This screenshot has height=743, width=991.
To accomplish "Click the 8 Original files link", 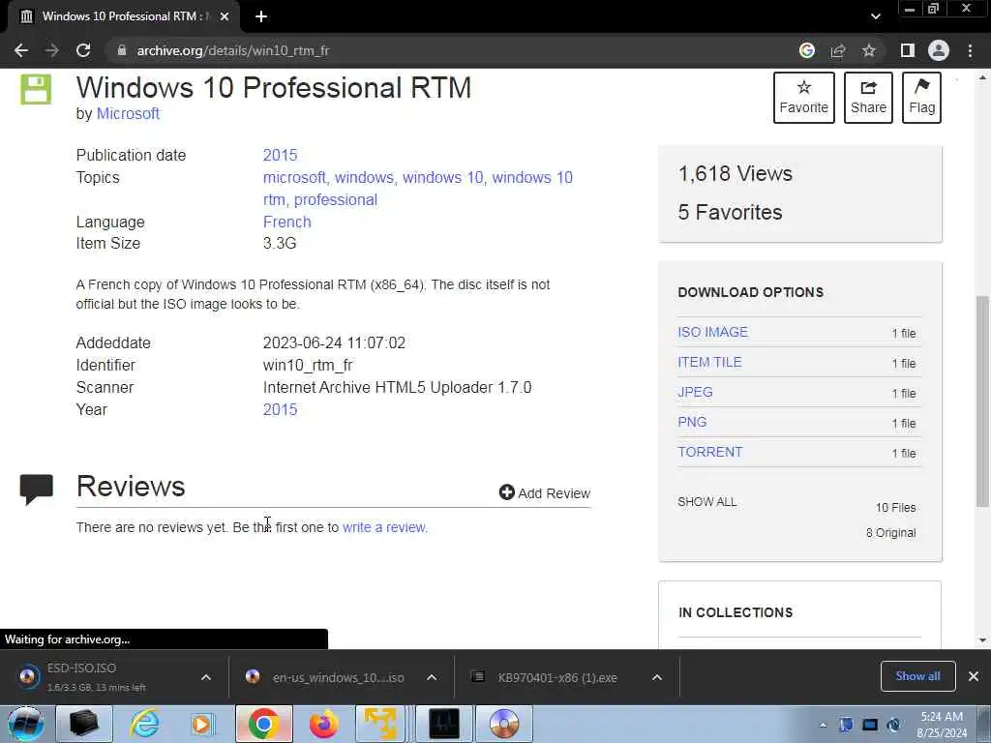I will coord(890,533).
